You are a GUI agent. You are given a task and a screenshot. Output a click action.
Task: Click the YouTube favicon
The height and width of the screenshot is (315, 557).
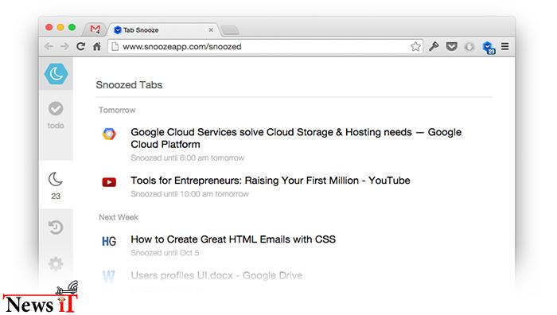pos(109,182)
